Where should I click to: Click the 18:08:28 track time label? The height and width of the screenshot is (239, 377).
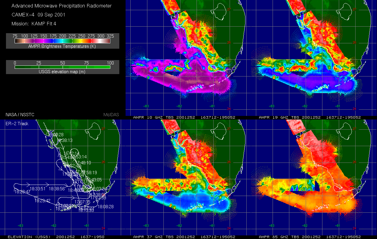pos(106,206)
